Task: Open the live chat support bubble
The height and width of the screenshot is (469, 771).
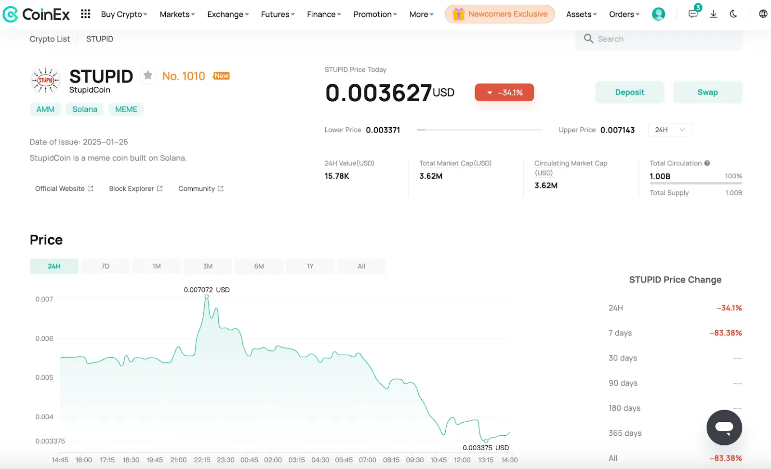Action: [x=724, y=427]
